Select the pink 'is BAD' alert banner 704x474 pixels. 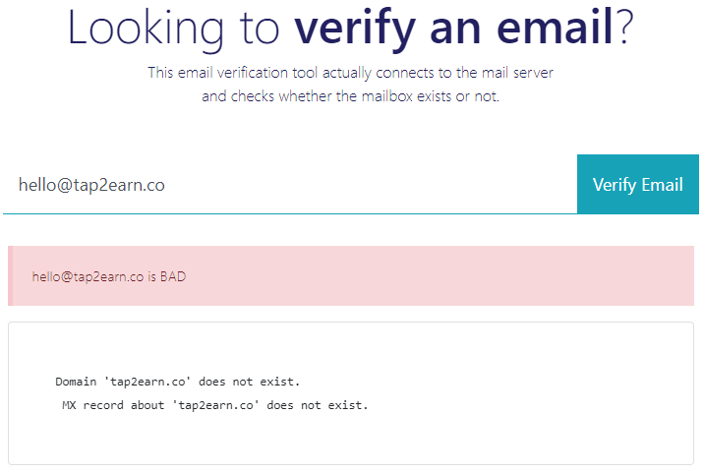[x=351, y=276]
